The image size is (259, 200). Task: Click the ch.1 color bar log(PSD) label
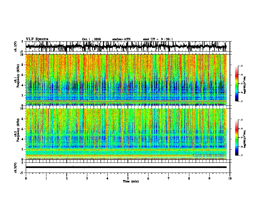245,85
